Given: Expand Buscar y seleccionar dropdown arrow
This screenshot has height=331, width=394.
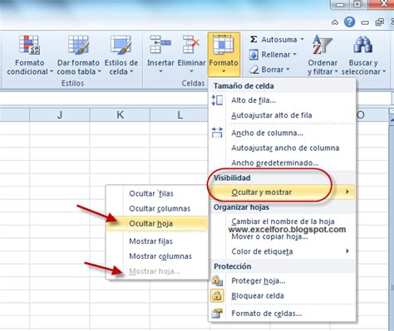Looking at the screenshot, I should (x=384, y=71).
